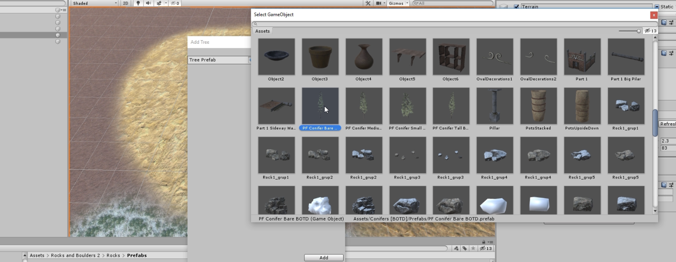Viewport: 676px width, 262px height.
Task: Close the Select GameObject window
Action: 654,15
